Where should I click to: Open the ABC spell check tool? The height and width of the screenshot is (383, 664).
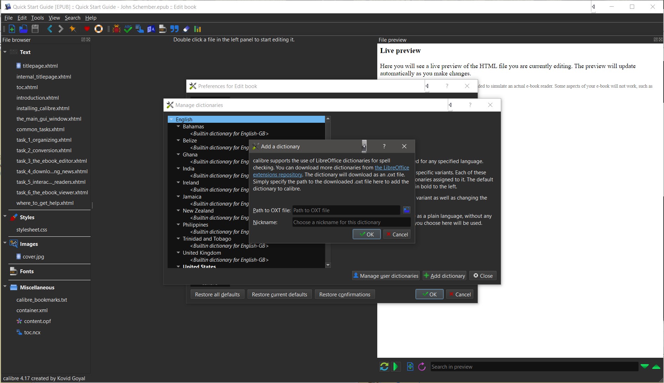(128, 29)
